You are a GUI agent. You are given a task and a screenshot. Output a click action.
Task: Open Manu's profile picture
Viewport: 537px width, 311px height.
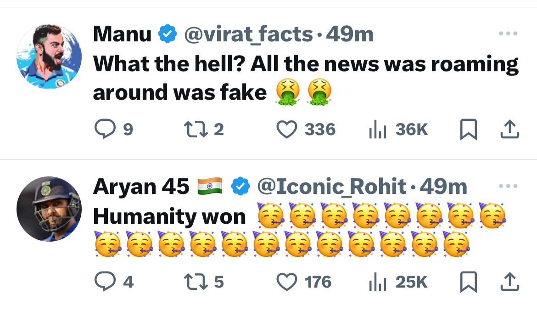pyautogui.click(x=49, y=56)
